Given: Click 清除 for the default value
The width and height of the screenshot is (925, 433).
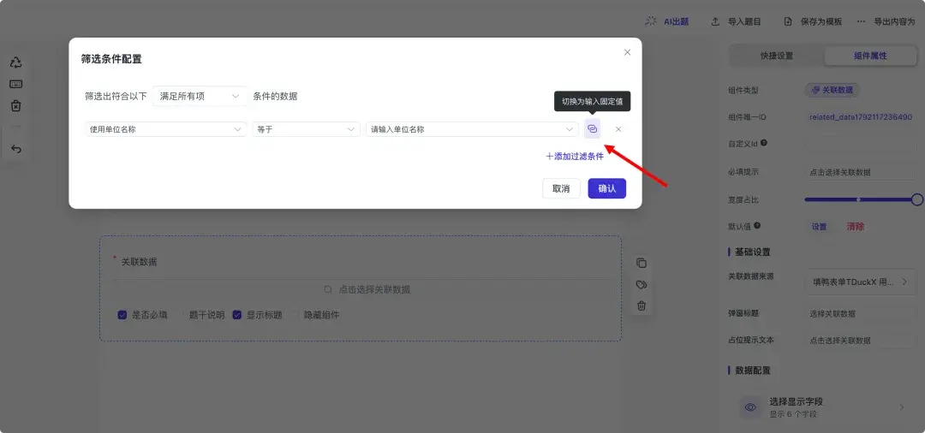Looking at the screenshot, I should click(856, 226).
